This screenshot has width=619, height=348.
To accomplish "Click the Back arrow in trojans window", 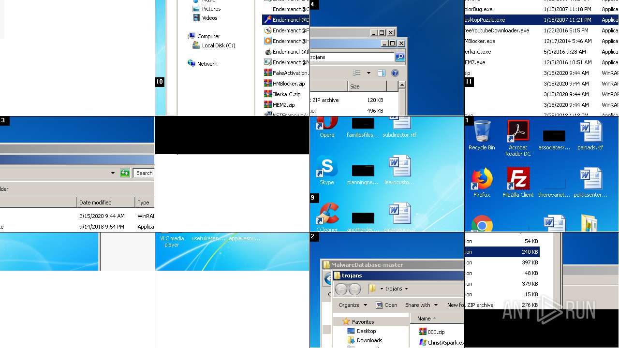I will pos(341,289).
